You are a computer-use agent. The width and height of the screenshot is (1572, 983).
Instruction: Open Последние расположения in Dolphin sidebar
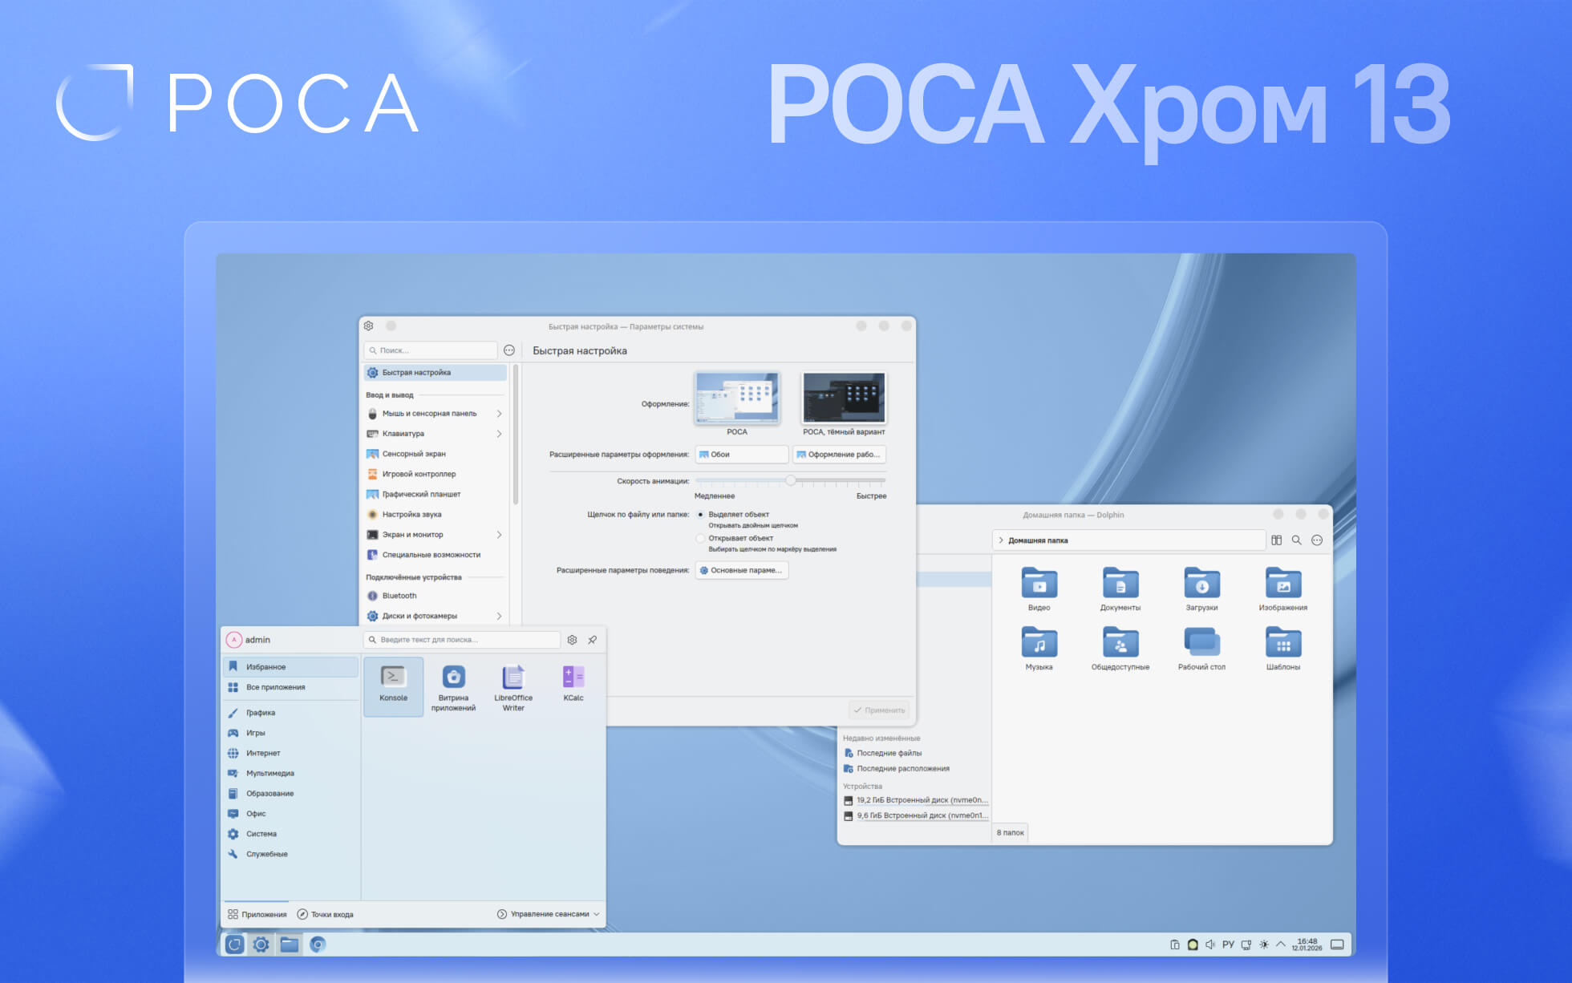click(x=902, y=768)
